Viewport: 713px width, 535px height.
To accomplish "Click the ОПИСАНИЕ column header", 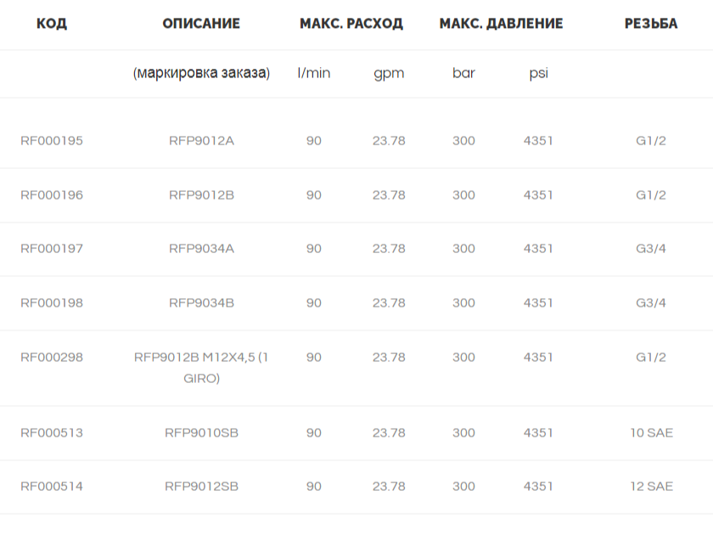I will [x=201, y=23].
